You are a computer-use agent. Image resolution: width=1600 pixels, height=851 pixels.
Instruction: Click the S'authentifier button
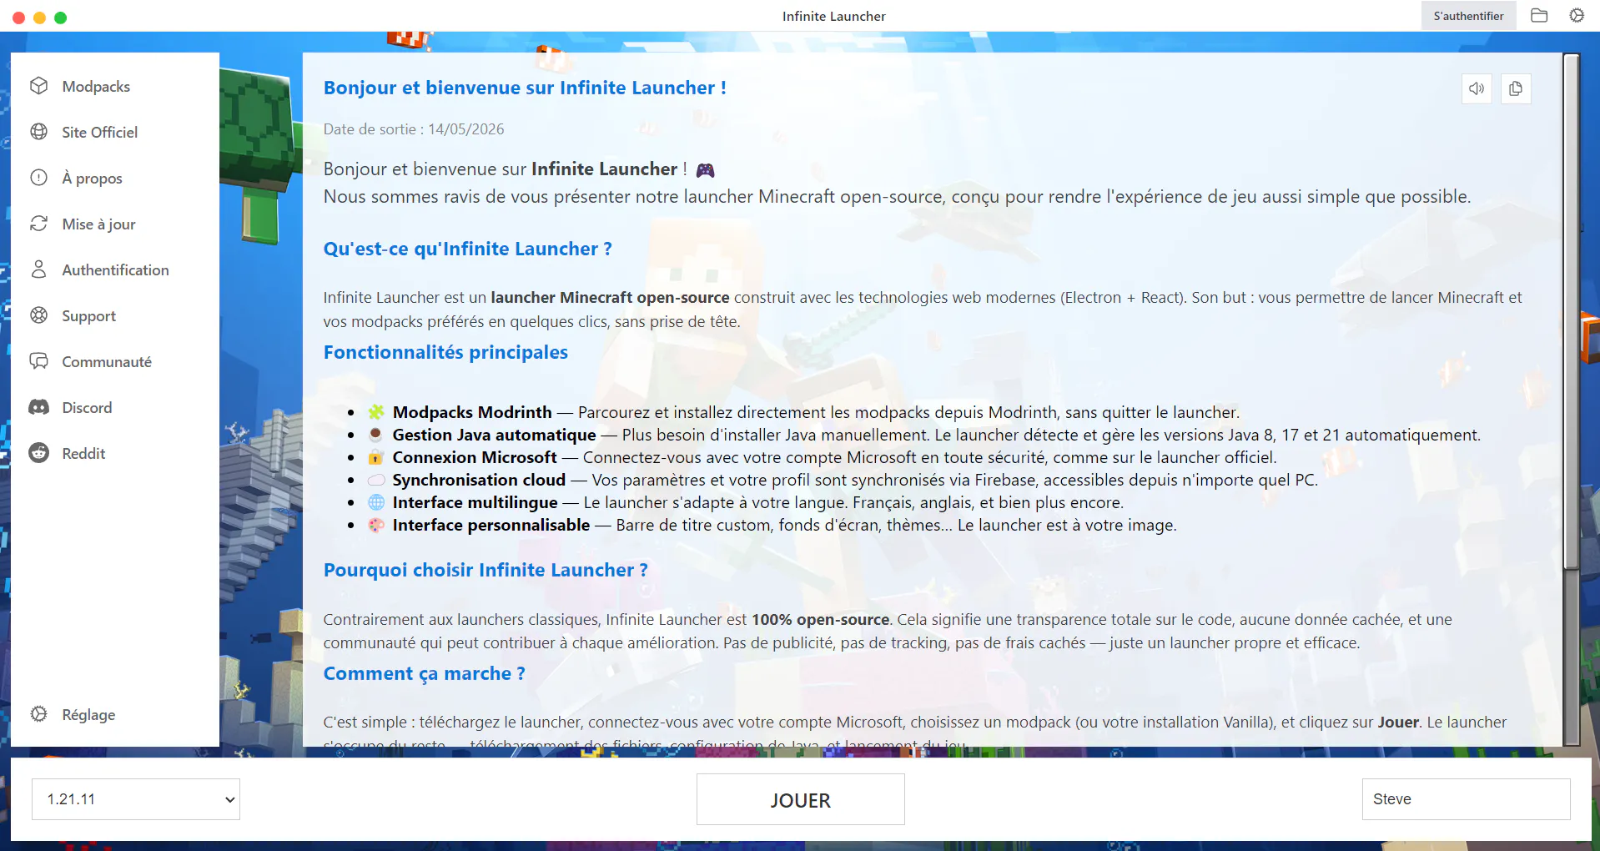1468,16
